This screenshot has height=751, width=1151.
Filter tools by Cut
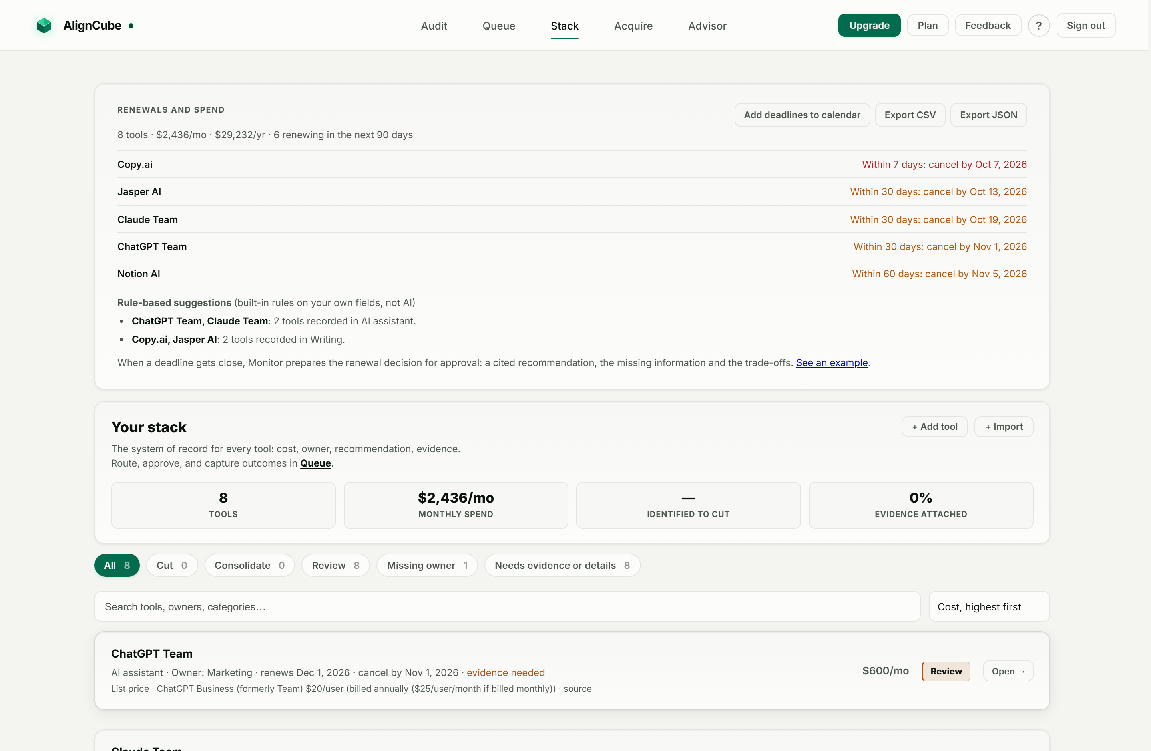point(172,565)
